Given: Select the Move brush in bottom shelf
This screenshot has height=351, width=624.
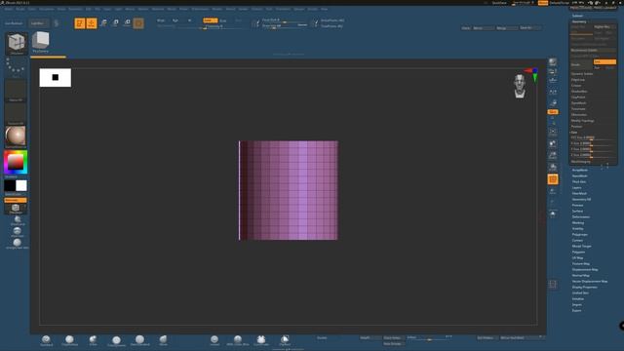Looking at the screenshot, I should coord(163,340).
